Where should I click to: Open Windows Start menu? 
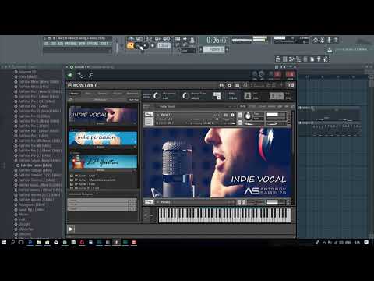(4, 243)
